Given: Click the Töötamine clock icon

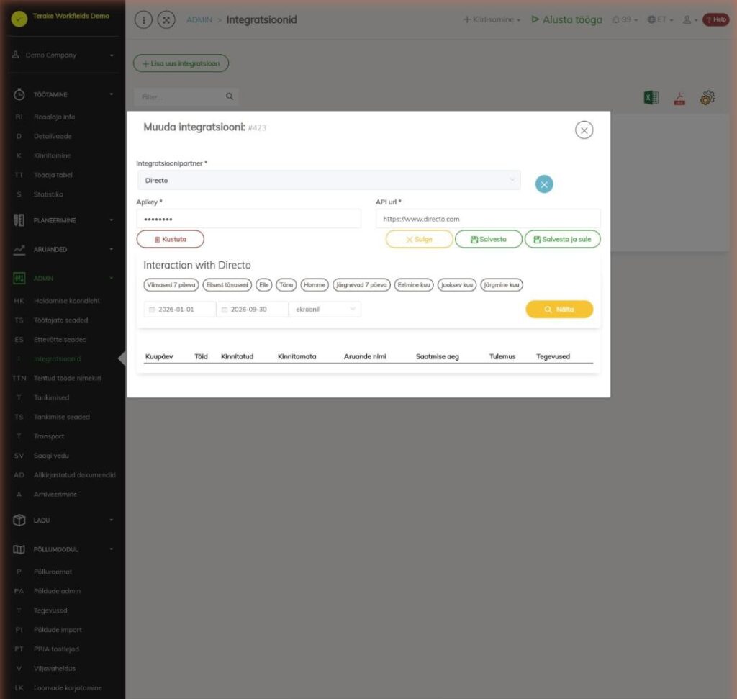Looking at the screenshot, I should [x=19, y=94].
